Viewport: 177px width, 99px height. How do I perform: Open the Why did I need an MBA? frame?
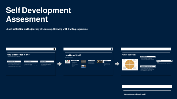(x=31, y=61)
